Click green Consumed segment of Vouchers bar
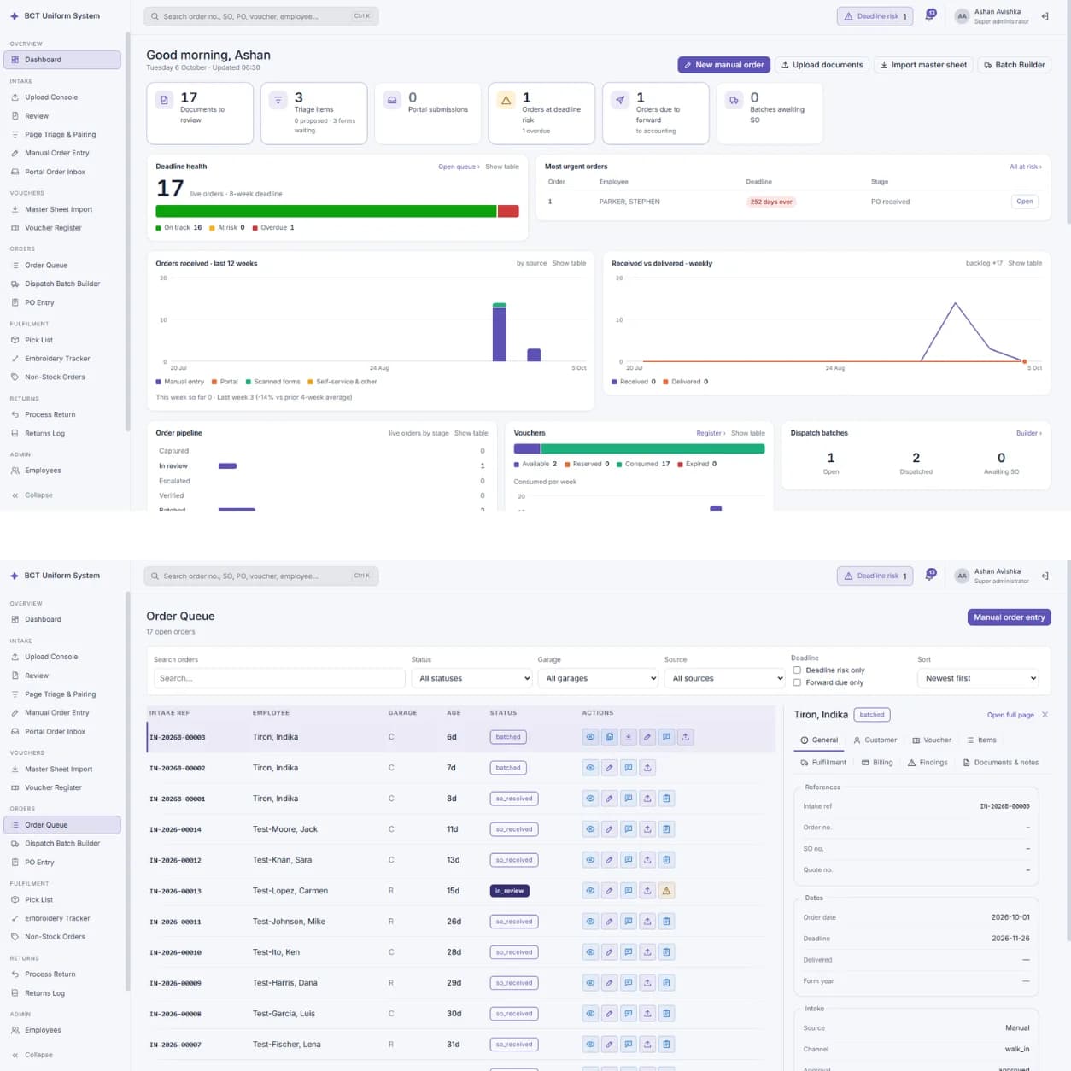Image resolution: width=1071 pixels, height=1071 pixels. (653, 448)
